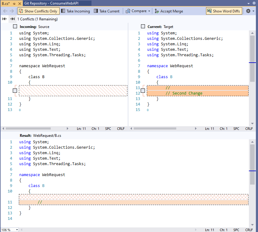Open the tab list dropdown arrow
This screenshot has height=232, width=258.
pyautogui.click(x=249, y=3)
